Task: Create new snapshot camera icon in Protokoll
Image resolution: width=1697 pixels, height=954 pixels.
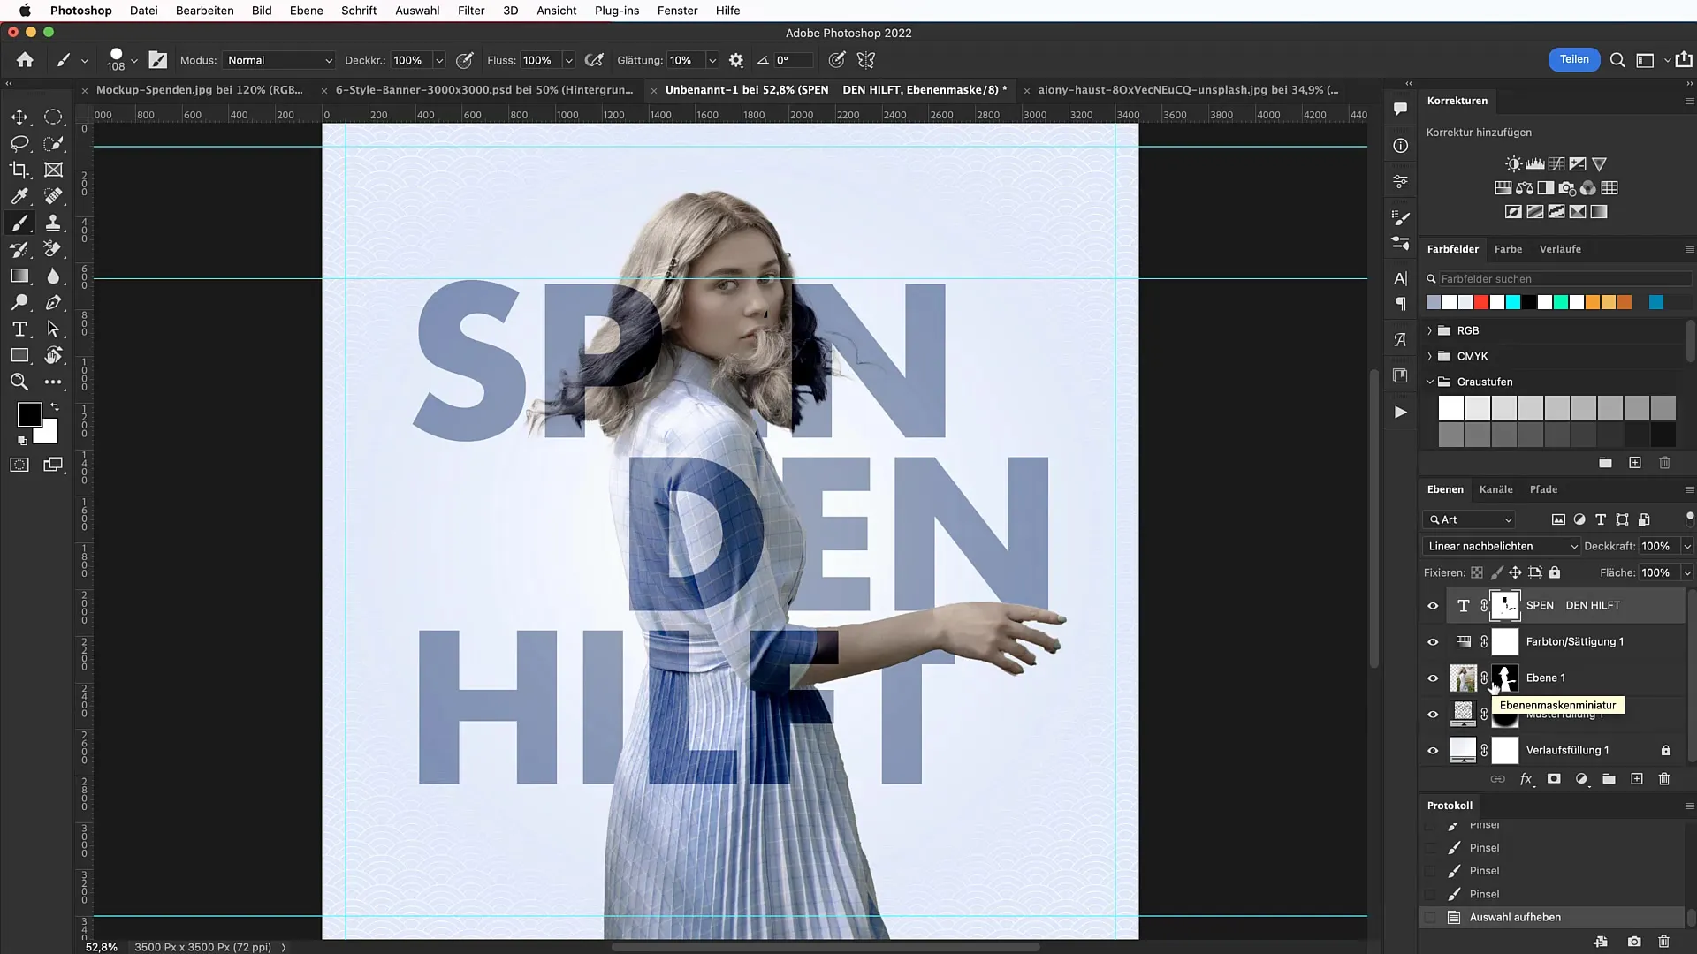Action: click(x=1634, y=942)
